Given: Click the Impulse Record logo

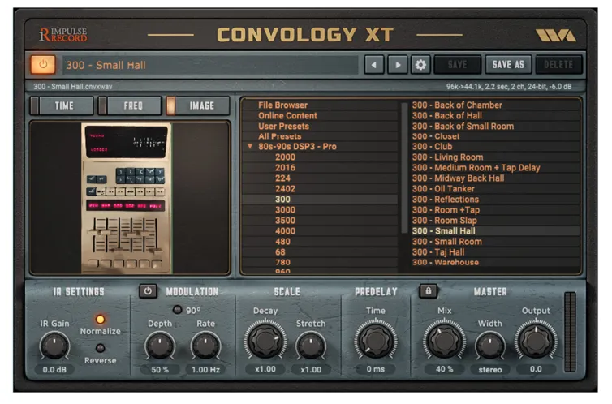Looking at the screenshot, I should [x=63, y=35].
